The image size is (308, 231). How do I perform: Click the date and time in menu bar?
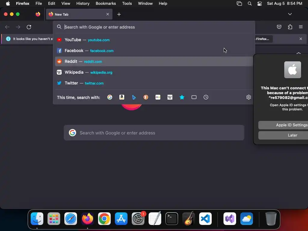(x=285, y=4)
